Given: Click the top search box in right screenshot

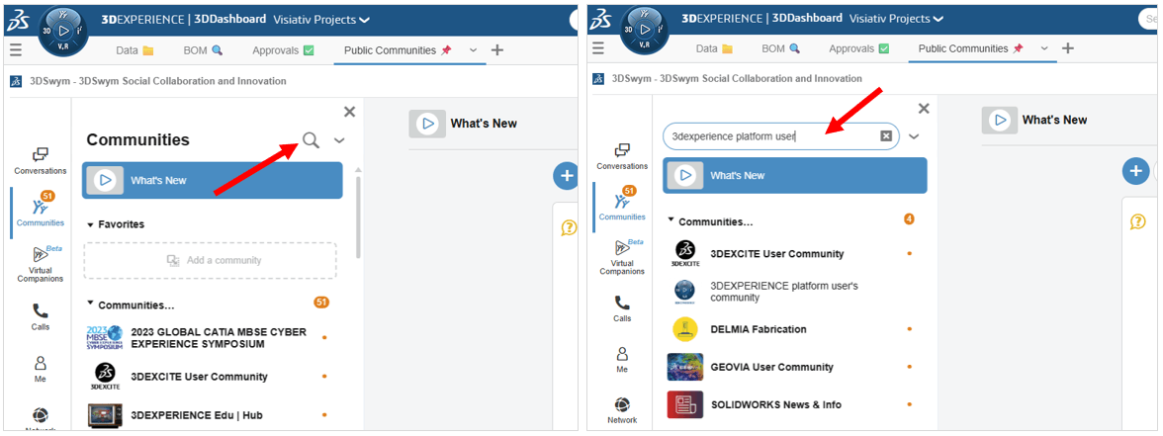Looking at the screenshot, I should (1149, 19).
